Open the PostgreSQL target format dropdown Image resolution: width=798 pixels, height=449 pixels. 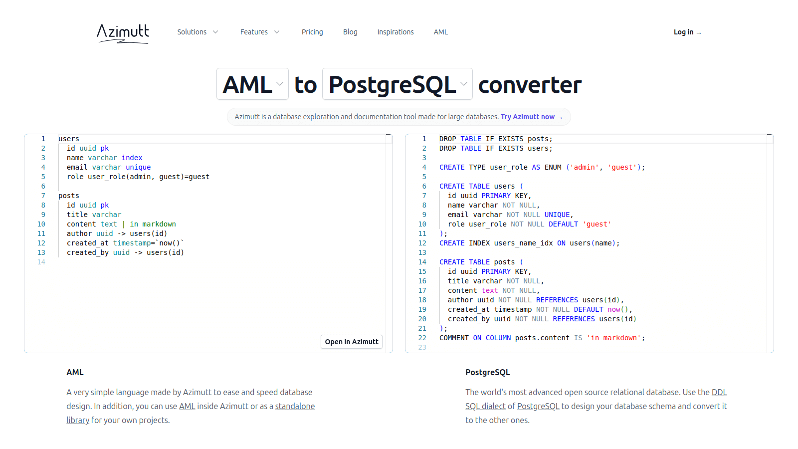[398, 84]
